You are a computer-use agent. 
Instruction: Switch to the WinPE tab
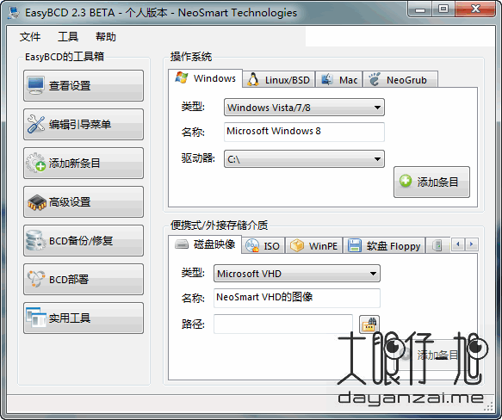[313, 245]
